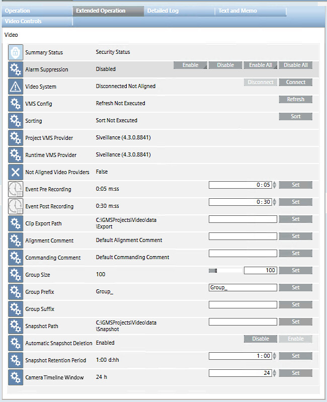Click the Video System warning triangle icon

pyautogui.click(x=16, y=87)
